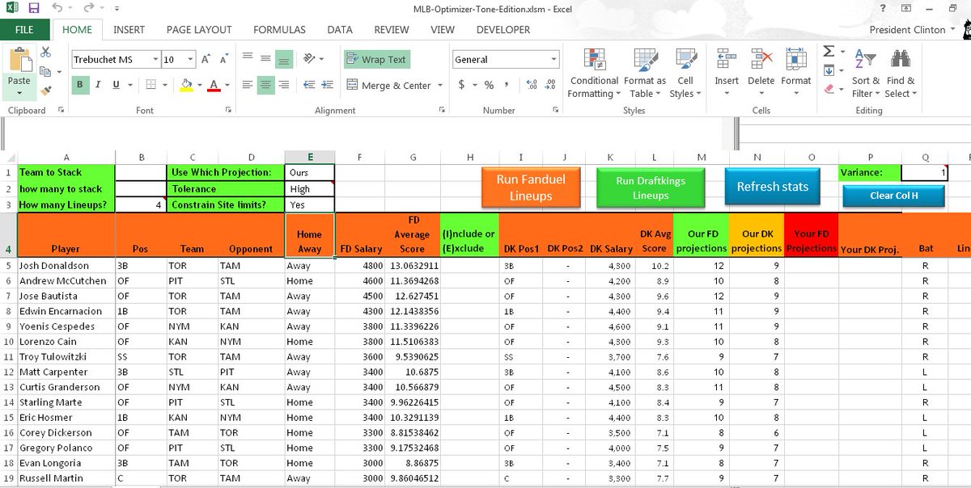Open the font size dropdown
971x488 pixels.
coord(191,60)
